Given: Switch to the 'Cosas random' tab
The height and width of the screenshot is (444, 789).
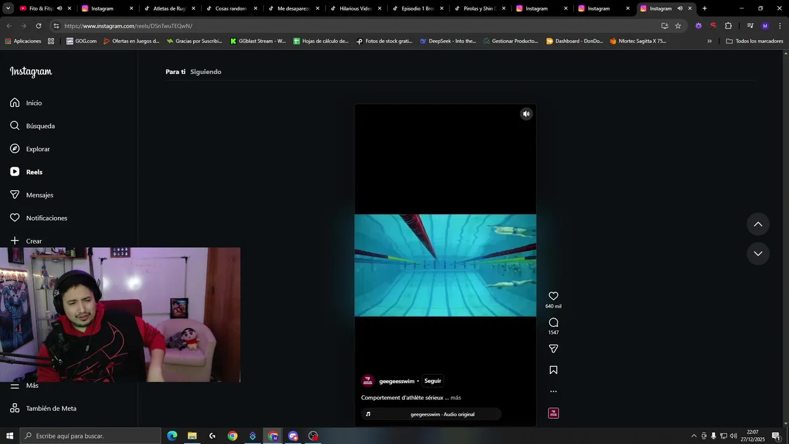Looking at the screenshot, I should pyautogui.click(x=232, y=9).
